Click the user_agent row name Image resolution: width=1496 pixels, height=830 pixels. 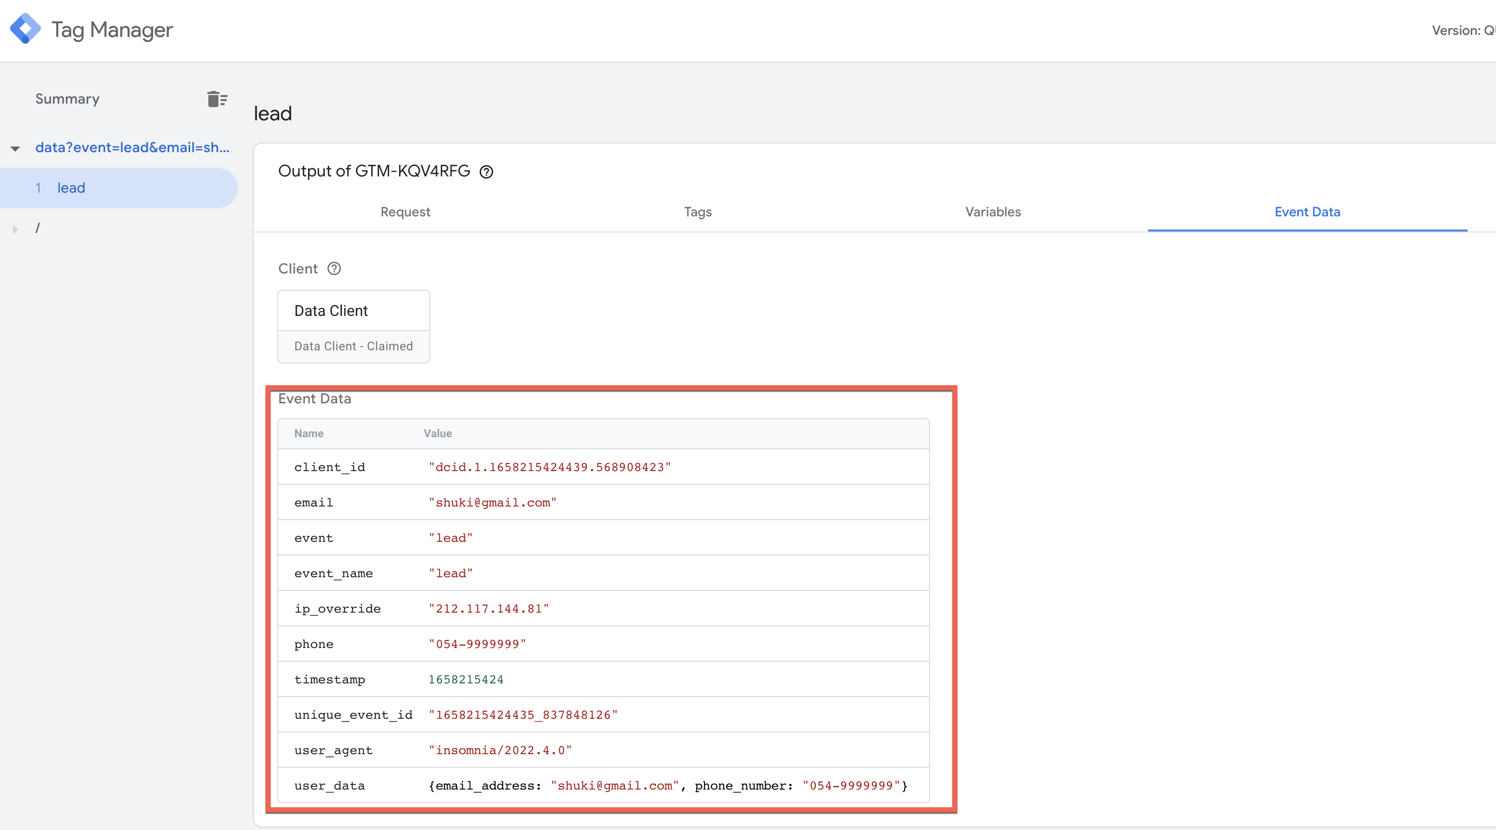point(333,751)
